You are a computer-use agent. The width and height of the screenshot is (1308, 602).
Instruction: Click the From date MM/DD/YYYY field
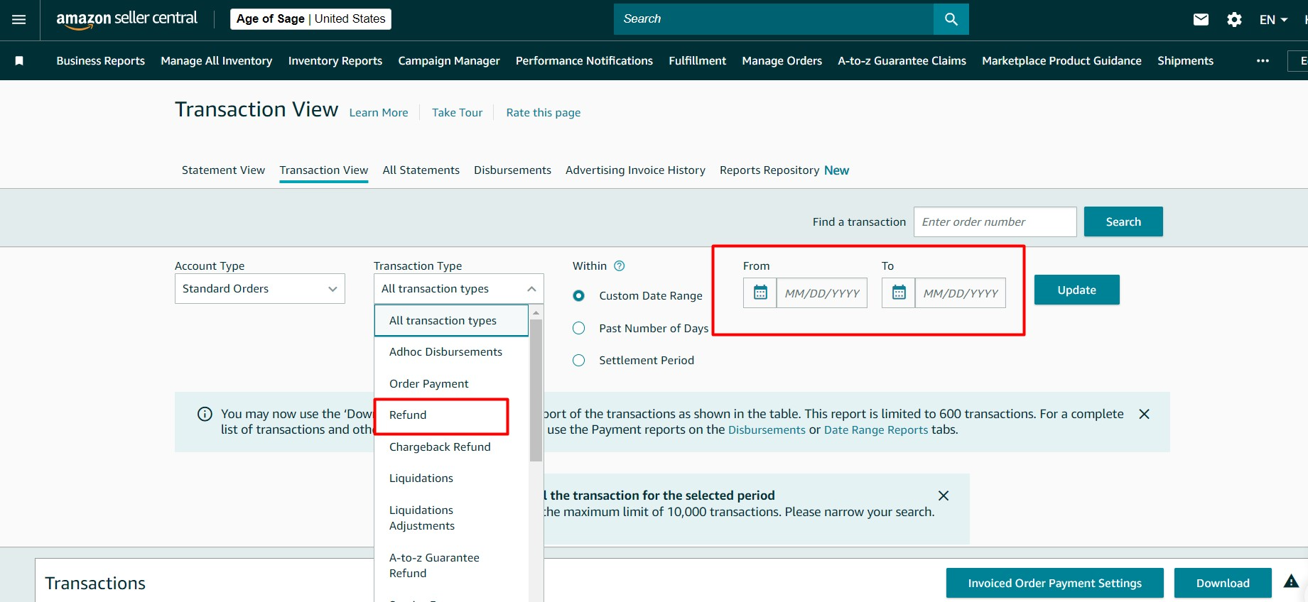click(x=822, y=292)
